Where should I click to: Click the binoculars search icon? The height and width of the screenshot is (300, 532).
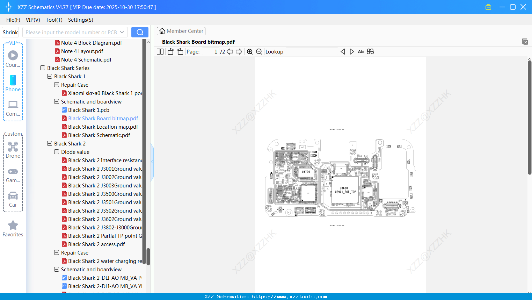370,51
